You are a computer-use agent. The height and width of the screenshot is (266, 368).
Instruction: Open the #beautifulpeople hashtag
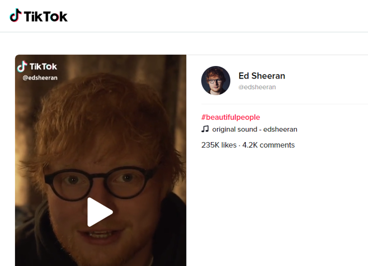click(231, 117)
